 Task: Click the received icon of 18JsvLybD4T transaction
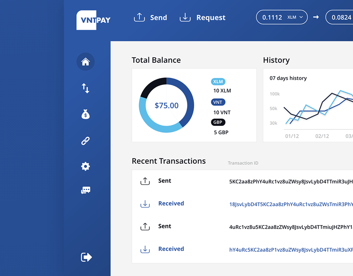pyautogui.click(x=145, y=204)
